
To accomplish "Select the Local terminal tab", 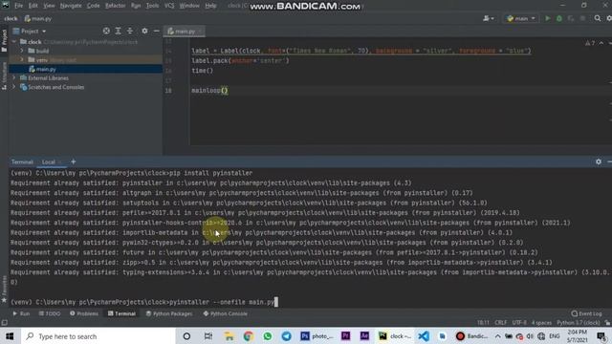I will [49, 161].
